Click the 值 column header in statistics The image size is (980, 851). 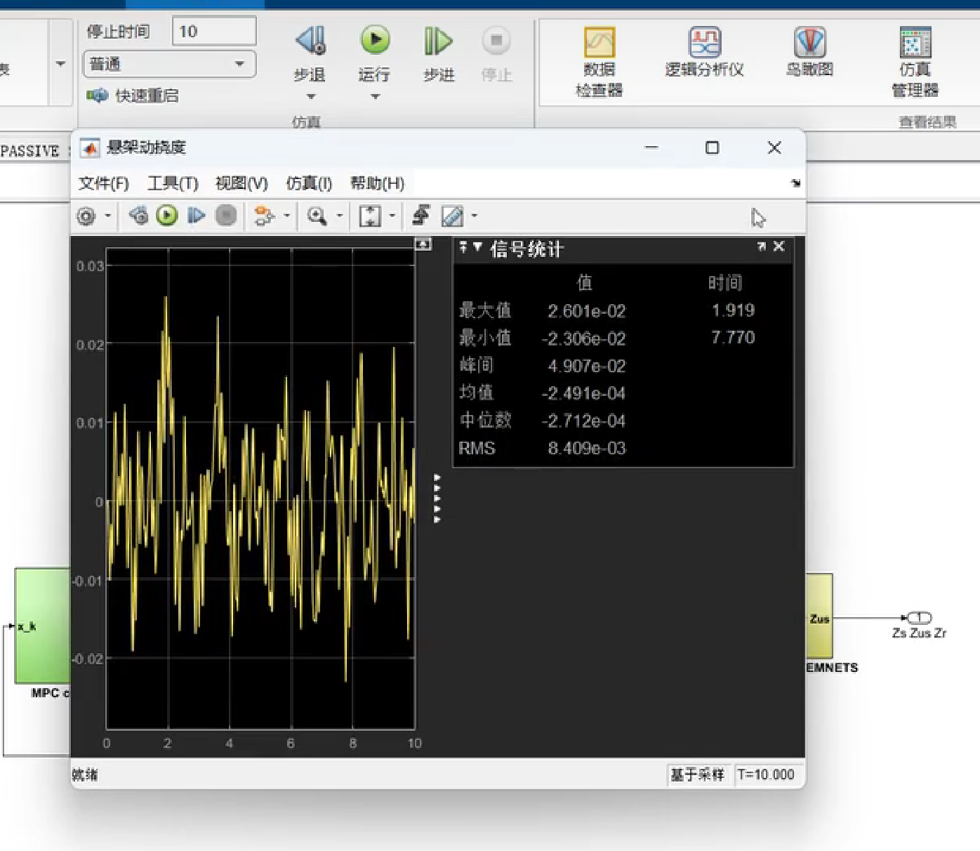coord(584,283)
